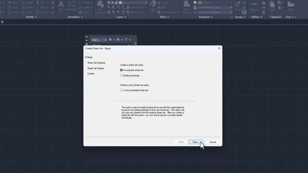Expand the Properties panel

(x=205, y=17)
